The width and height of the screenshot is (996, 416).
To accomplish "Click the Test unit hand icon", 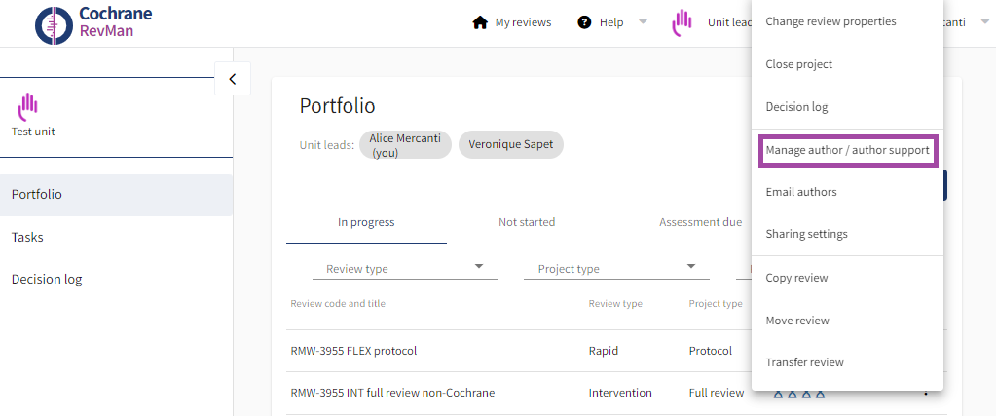I will point(28,105).
